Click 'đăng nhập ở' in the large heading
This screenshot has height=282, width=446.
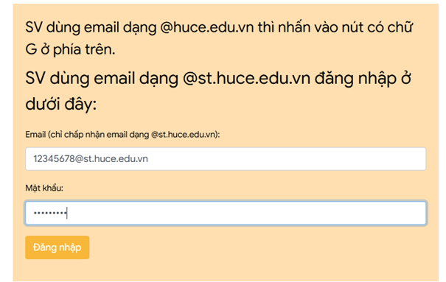pyautogui.click(x=363, y=78)
